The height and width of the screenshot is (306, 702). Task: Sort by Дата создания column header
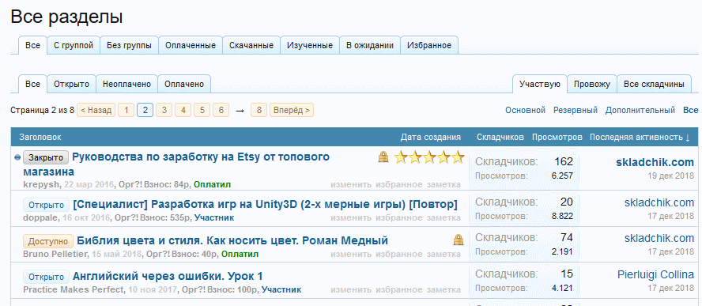[430, 137]
